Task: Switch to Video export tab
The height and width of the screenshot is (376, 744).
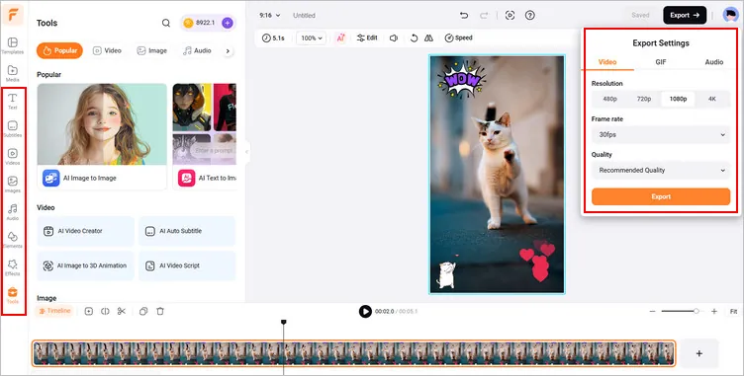Action: tap(607, 62)
